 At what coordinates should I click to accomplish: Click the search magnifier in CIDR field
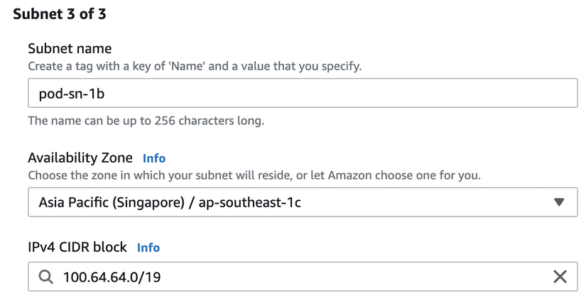(45, 277)
